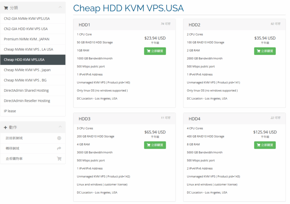Select CN2-GIA HDD KVM VPS USA category
Screen dimensions: 290x204
33,29
